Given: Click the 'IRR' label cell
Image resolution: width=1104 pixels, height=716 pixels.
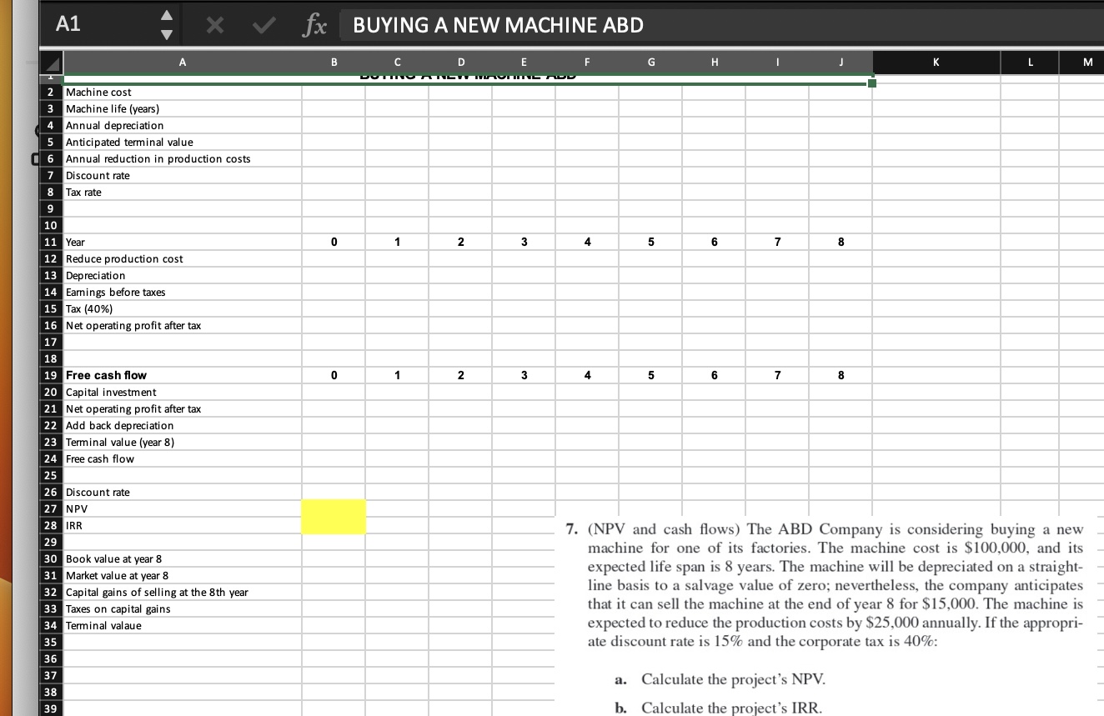Looking at the screenshot, I should click(182, 525).
